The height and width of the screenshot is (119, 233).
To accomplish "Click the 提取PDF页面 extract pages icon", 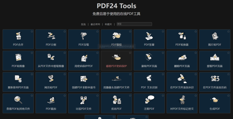I will (x=215, y=57).
